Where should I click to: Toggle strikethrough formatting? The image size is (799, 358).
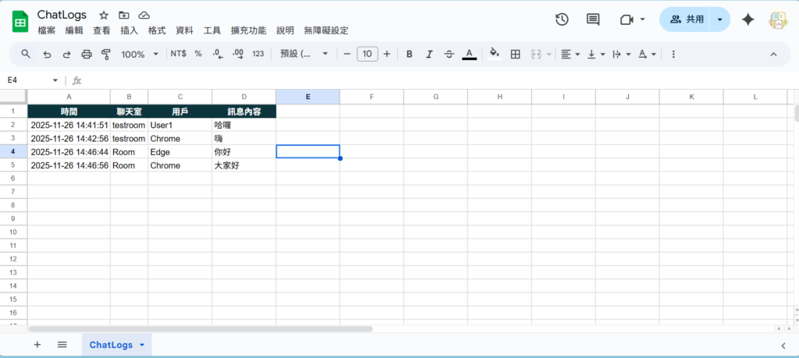tap(449, 54)
